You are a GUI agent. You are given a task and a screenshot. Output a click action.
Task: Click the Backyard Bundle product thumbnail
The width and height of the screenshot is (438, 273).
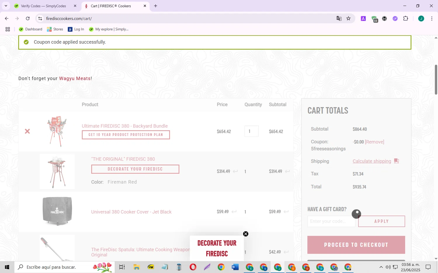tap(57, 131)
